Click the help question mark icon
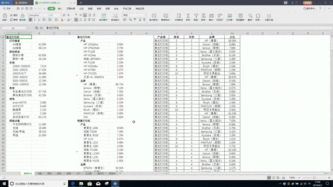 (x=321, y=9)
